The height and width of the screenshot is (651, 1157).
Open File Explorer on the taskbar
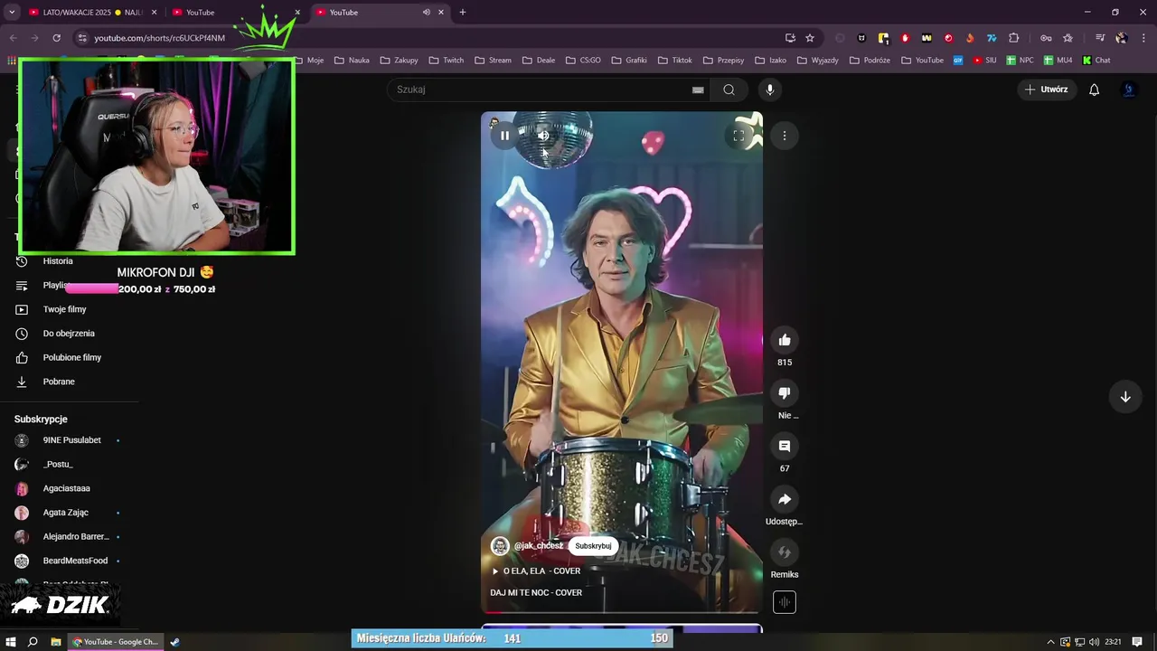point(56,642)
